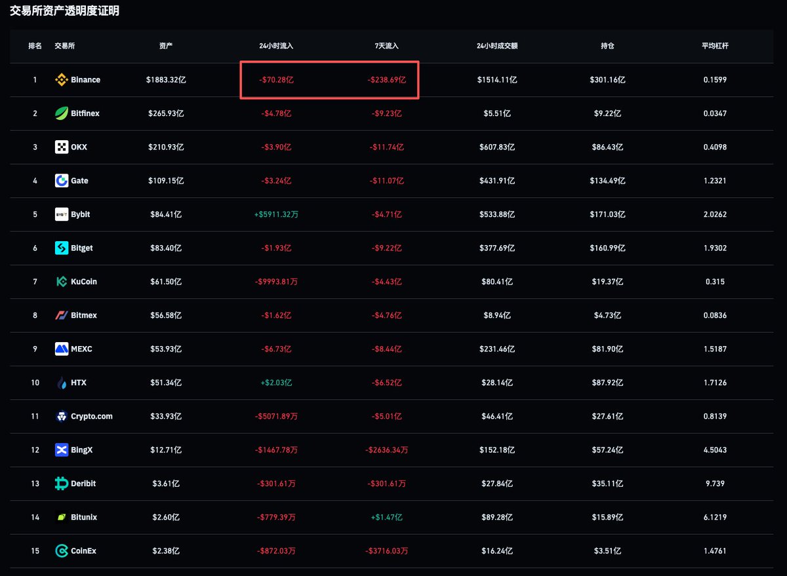Select Bitfinex asset value $265.93亿

(x=166, y=113)
